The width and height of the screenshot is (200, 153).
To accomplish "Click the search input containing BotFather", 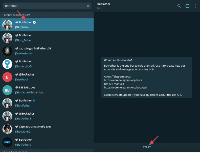I will coord(47,6).
